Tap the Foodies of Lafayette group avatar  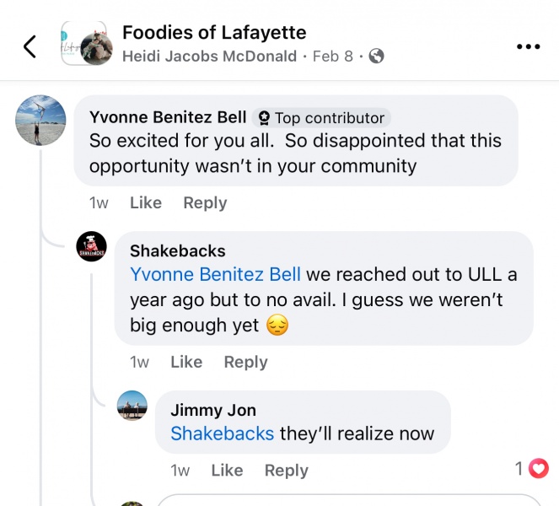click(x=86, y=45)
